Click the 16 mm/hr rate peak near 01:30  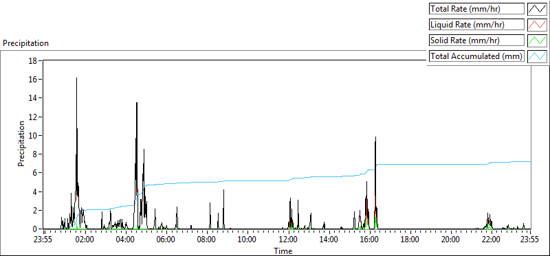(x=76, y=78)
